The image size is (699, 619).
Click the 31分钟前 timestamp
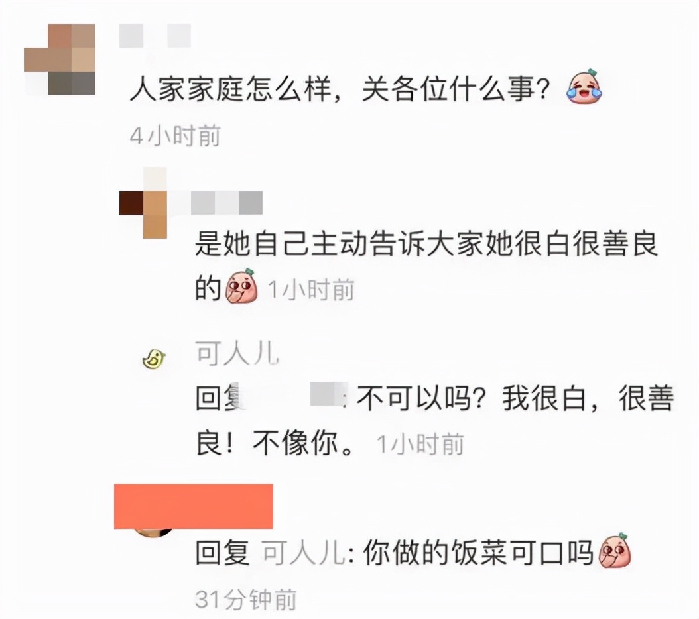[x=245, y=599]
